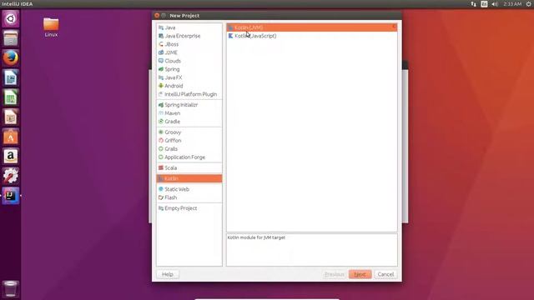Click the clock in top panel
This screenshot has height=300, width=534.
(512, 4)
